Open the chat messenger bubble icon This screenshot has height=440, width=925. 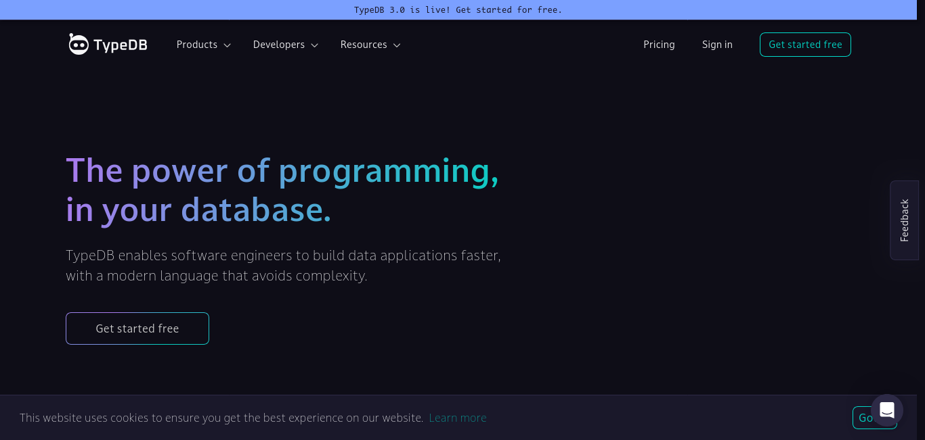coord(887,410)
